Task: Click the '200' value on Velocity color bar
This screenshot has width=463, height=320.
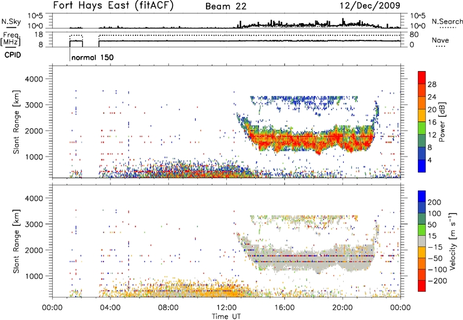Action: 435,202
